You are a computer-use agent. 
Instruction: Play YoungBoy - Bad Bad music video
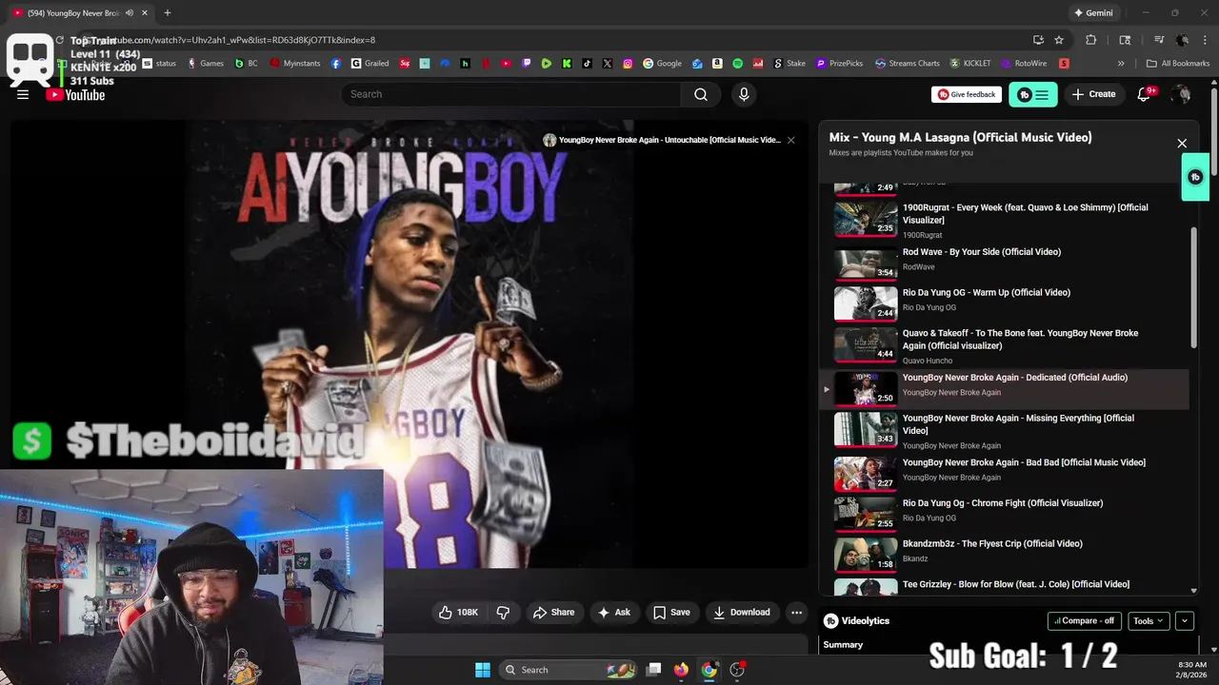1004,474
